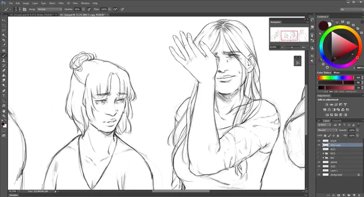The image size is (364, 197).
Task: Open the layer styles fx button
Action: pyautogui.click(x=334, y=195)
